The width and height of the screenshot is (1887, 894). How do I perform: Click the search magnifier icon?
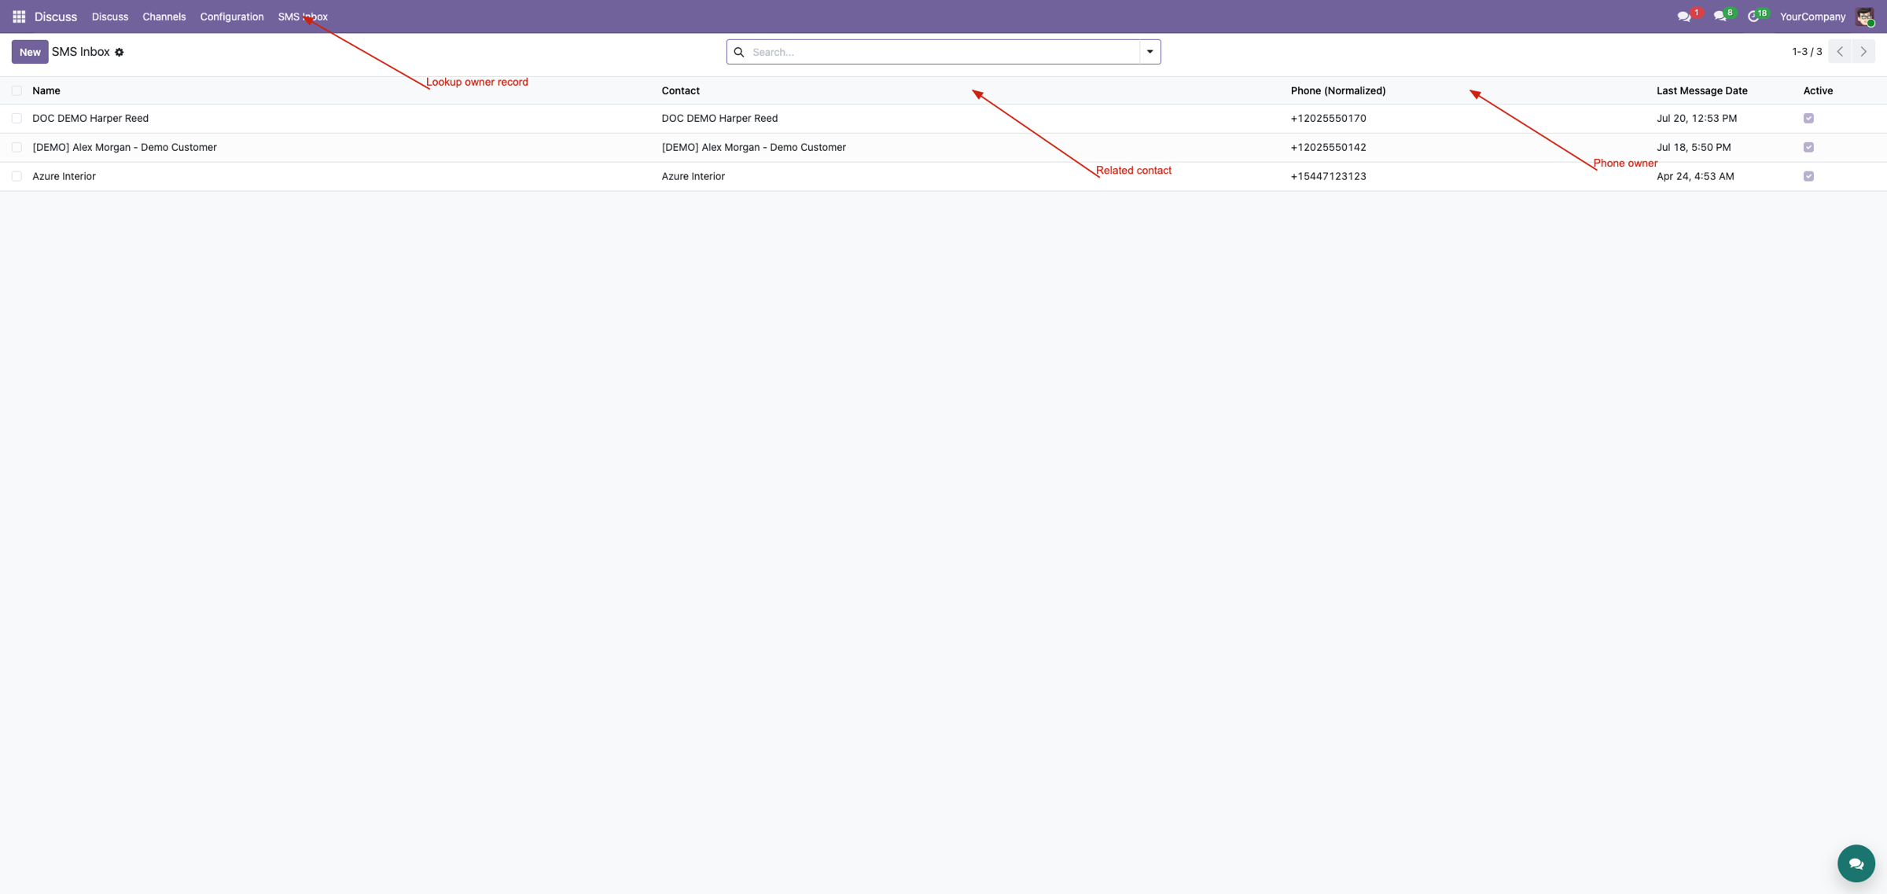739,52
